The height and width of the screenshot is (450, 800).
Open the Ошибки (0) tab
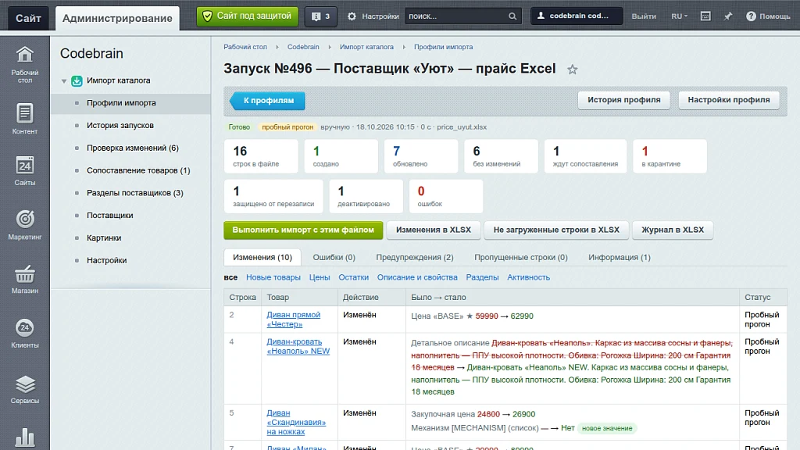tap(334, 257)
